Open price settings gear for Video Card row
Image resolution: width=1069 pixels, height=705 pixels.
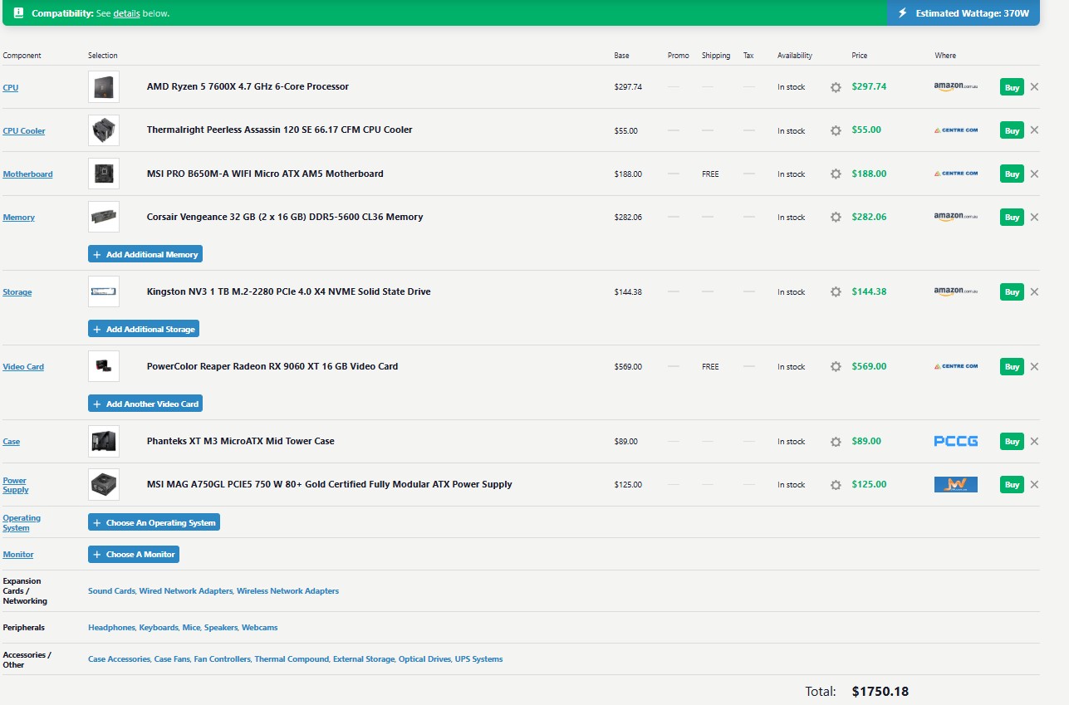[836, 366]
